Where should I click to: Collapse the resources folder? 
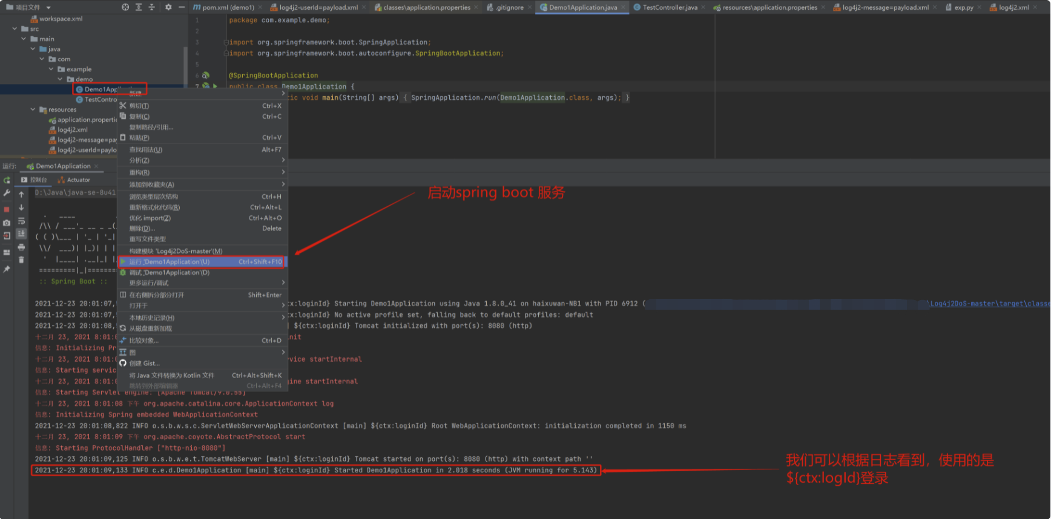(33, 109)
